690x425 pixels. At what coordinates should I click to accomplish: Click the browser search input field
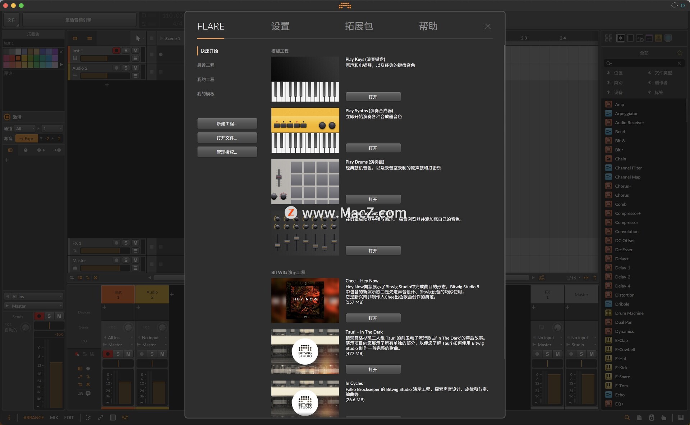pyautogui.click(x=644, y=63)
